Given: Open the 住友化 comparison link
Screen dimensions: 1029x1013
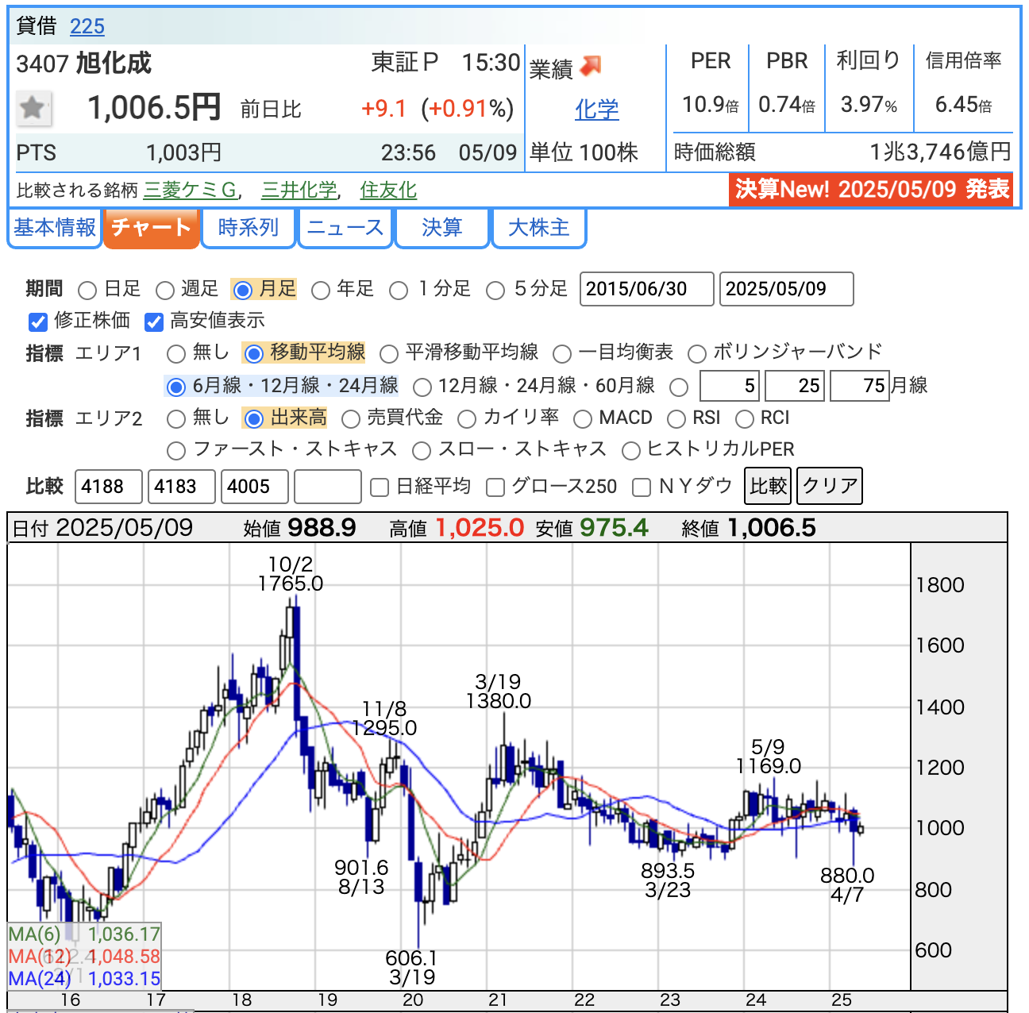Looking at the screenshot, I should pos(388,191).
